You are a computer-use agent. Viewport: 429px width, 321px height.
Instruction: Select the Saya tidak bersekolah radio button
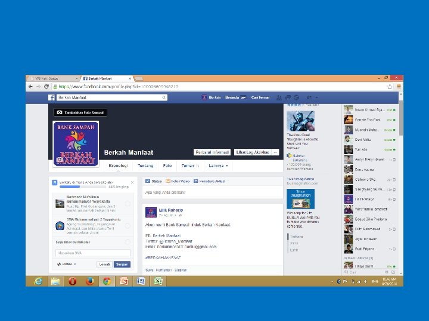coord(128,242)
